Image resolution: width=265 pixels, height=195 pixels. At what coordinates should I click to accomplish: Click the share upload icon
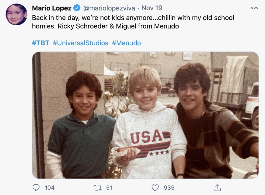[x=217, y=188]
